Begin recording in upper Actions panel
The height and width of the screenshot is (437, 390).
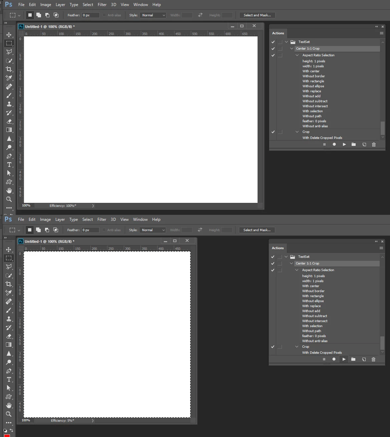click(x=334, y=145)
